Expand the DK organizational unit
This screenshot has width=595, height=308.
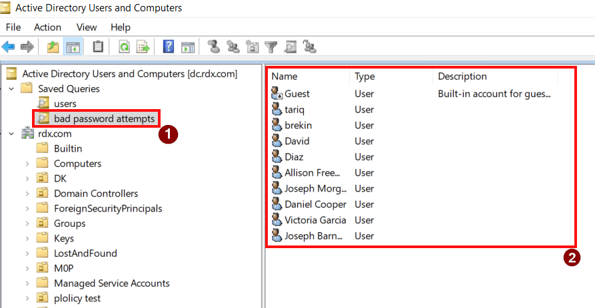[27, 178]
